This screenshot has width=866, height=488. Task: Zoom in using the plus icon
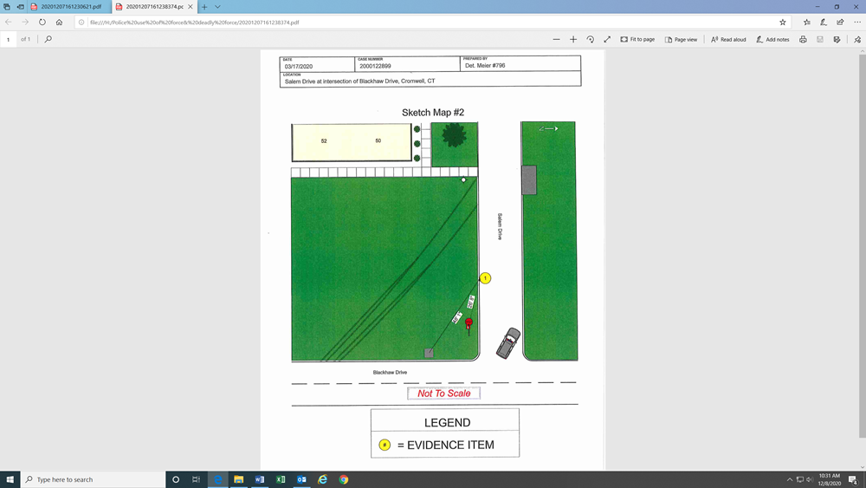click(573, 39)
